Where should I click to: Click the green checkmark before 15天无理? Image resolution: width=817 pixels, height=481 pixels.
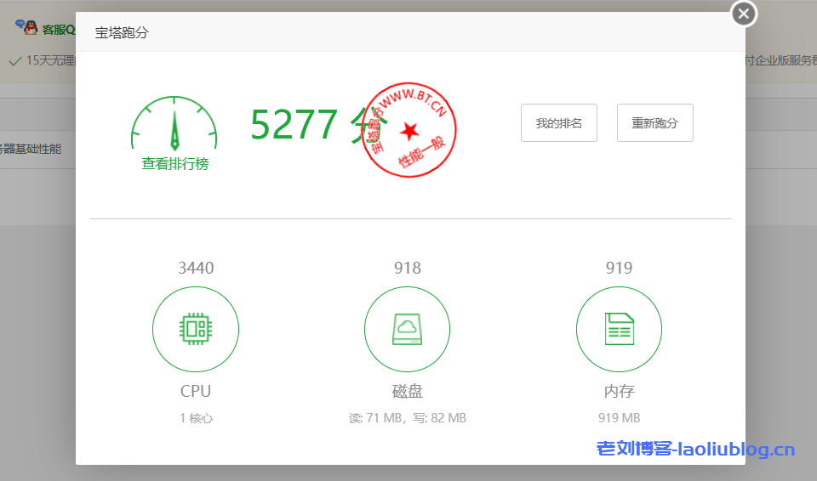coord(15,61)
